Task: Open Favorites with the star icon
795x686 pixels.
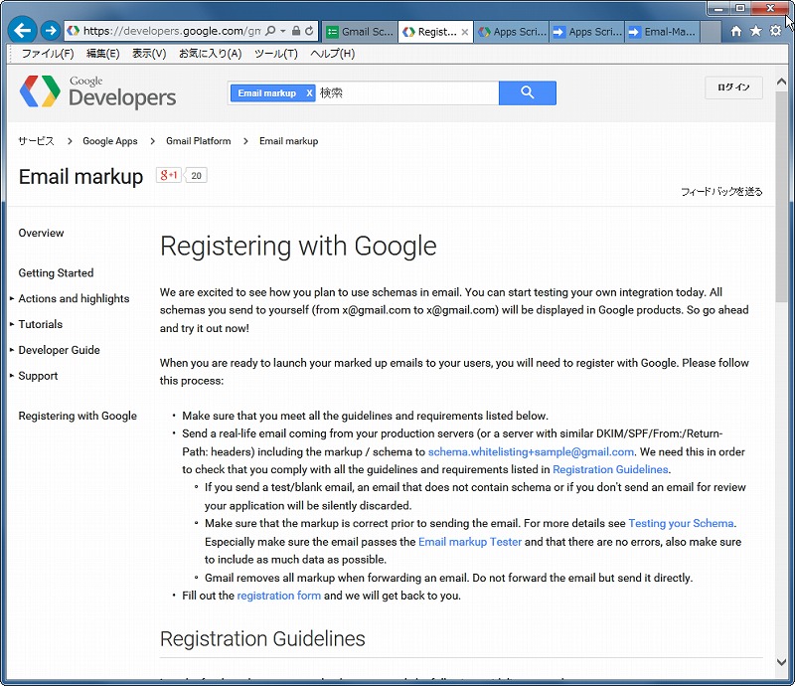Action: click(756, 31)
